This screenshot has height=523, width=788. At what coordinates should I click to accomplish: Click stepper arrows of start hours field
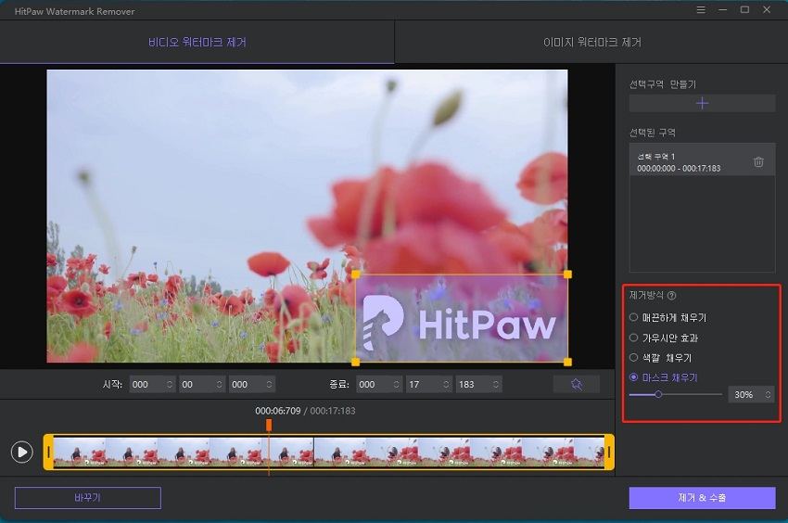pyautogui.click(x=170, y=384)
